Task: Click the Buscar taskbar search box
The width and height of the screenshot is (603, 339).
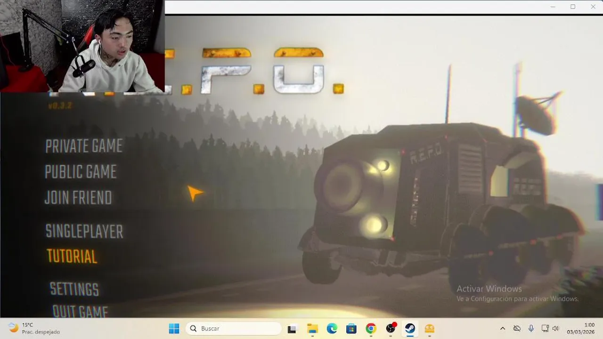Action: (x=234, y=329)
